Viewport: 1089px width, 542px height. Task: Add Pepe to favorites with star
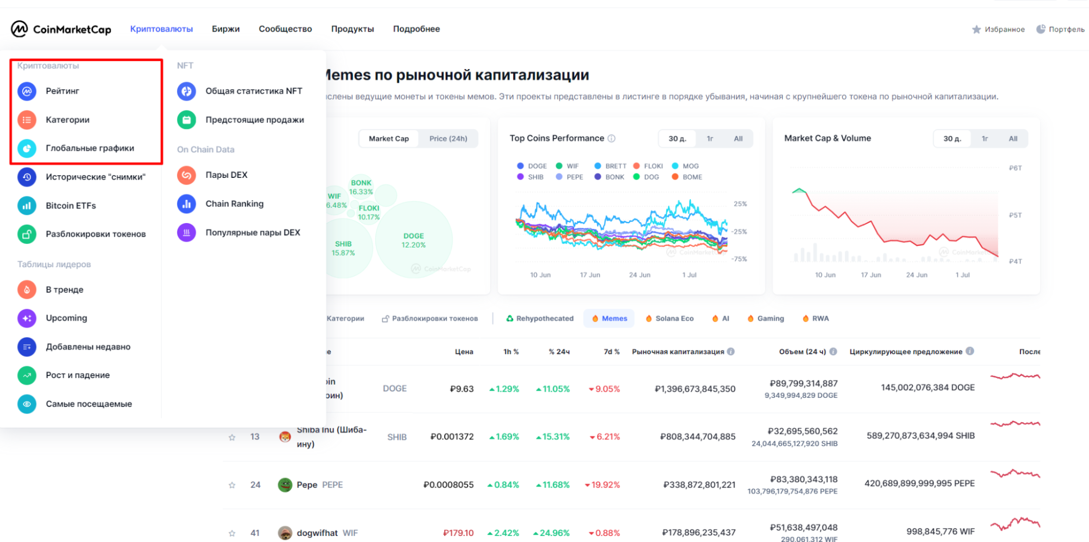tap(232, 485)
